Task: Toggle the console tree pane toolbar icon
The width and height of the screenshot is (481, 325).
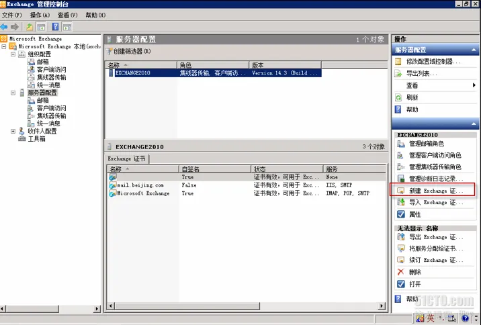Action: [41, 27]
